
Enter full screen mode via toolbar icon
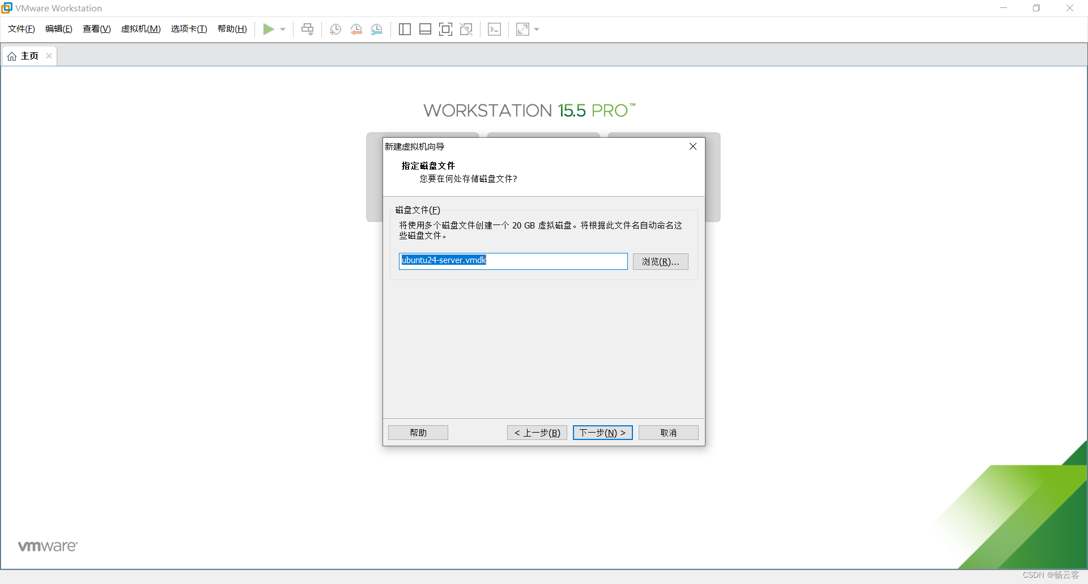tap(445, 29)
